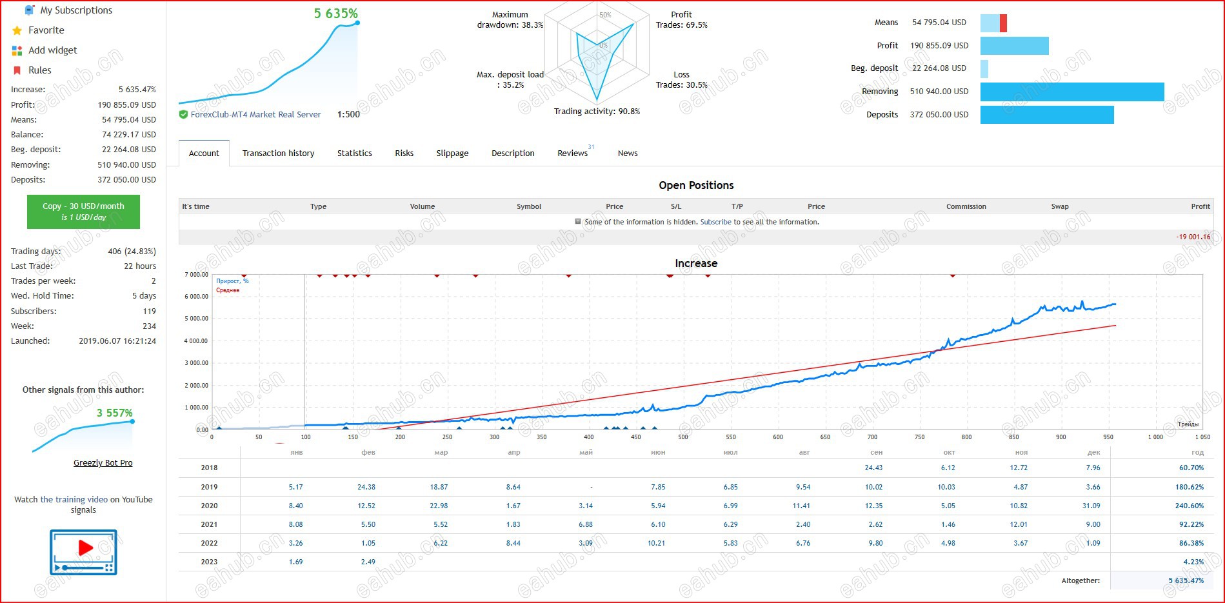This screenshot has width=1225, height=603.
Task: Click the green verified icon beside ForexClub-MT4 server
Action: tap(183, 114)
